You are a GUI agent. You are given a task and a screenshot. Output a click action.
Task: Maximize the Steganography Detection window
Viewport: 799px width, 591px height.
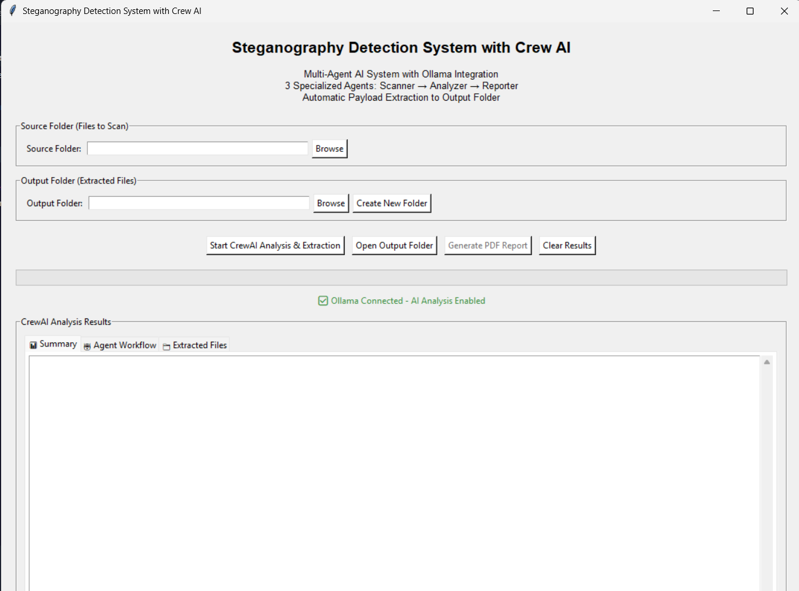click(x=750, y=11)
